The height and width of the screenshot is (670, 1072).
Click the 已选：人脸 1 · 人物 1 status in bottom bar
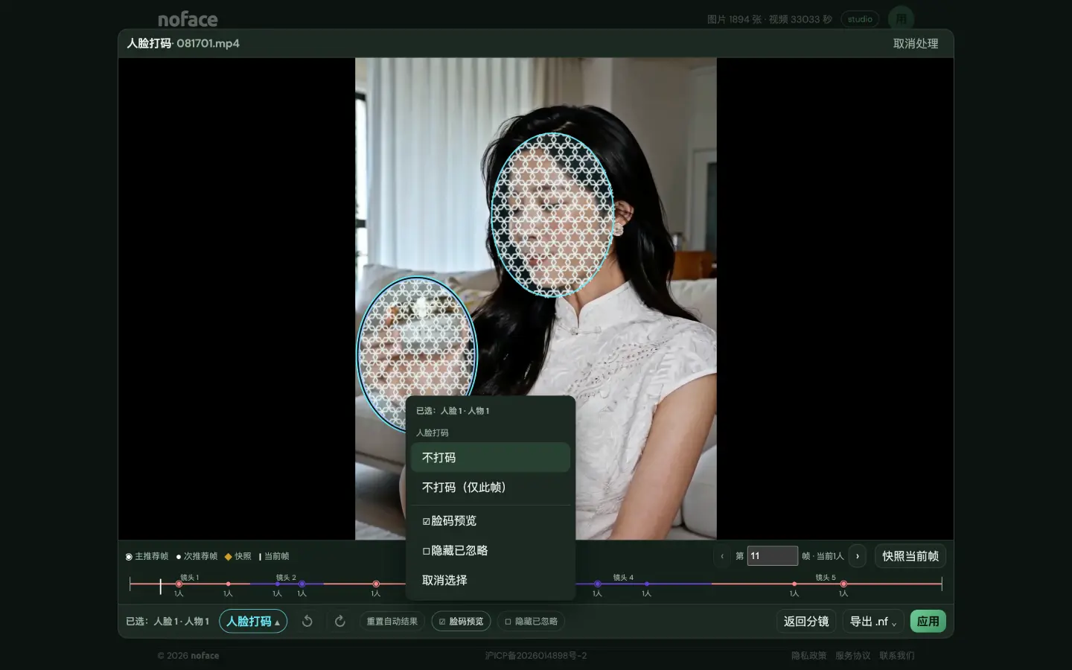point(167,621)
